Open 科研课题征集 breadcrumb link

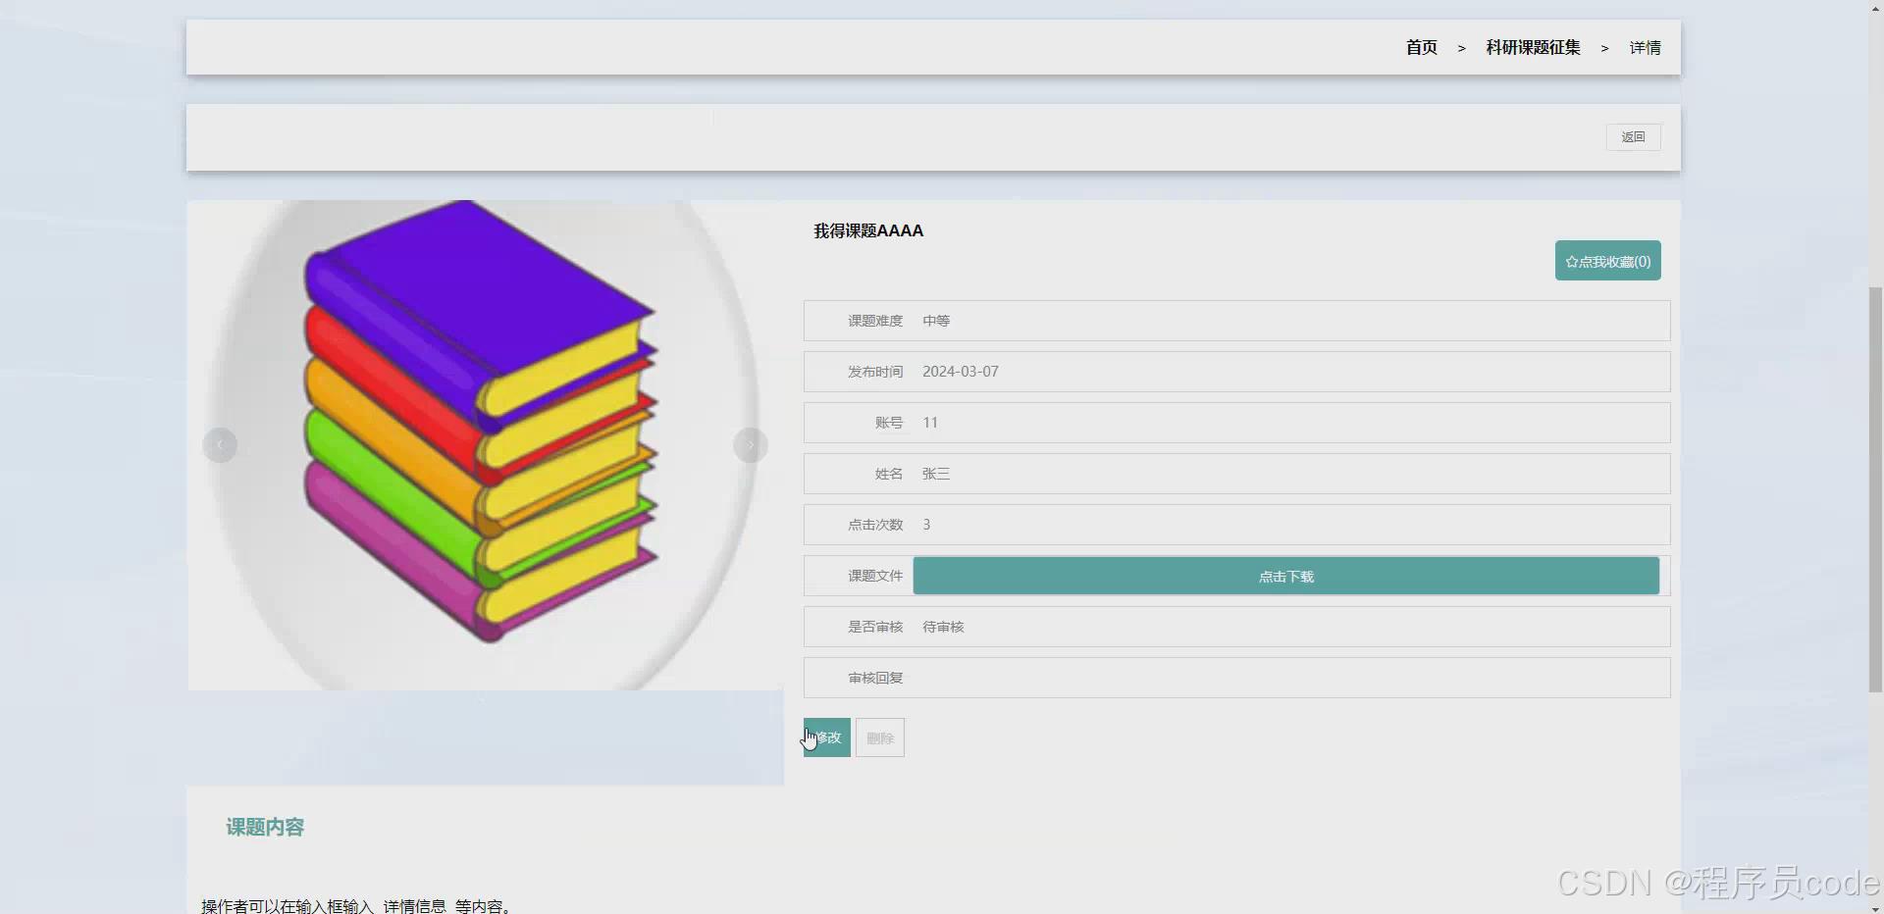coord(1533,47)
